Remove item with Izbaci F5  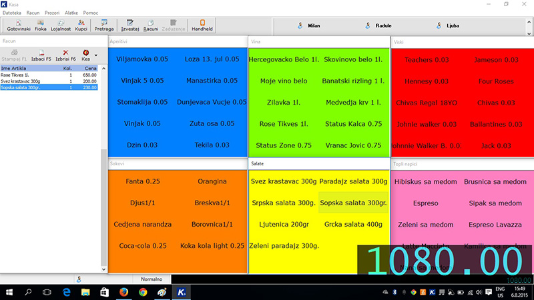click(x=41, y=55)
